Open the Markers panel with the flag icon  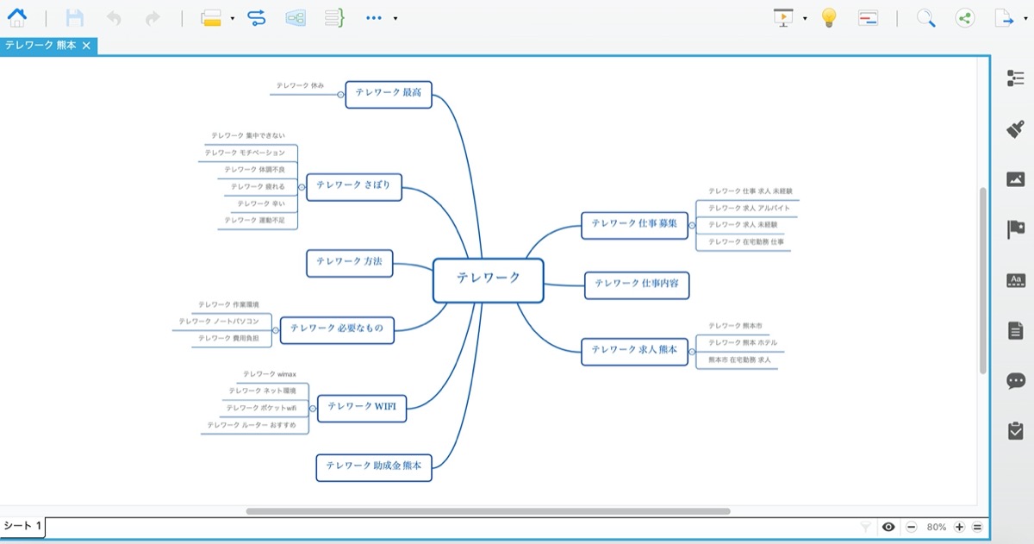point(1016,229)
